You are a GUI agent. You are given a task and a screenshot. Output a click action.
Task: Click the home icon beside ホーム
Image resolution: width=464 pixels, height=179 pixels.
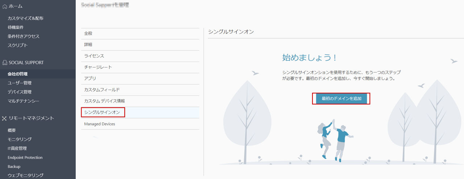(5, 6)
